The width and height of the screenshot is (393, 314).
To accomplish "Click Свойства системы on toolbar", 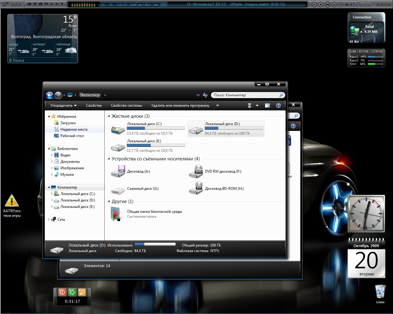I will [126, 105].
